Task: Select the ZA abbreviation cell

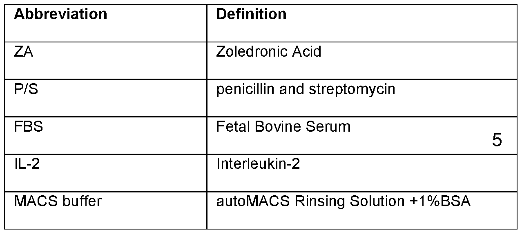Action: [24, 52]
